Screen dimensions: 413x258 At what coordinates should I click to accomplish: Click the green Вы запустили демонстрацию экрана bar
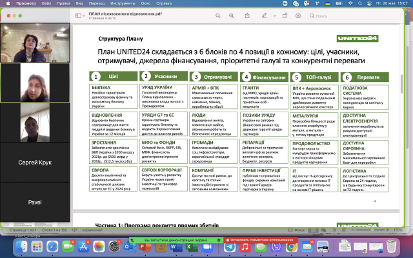click(176, 240)
